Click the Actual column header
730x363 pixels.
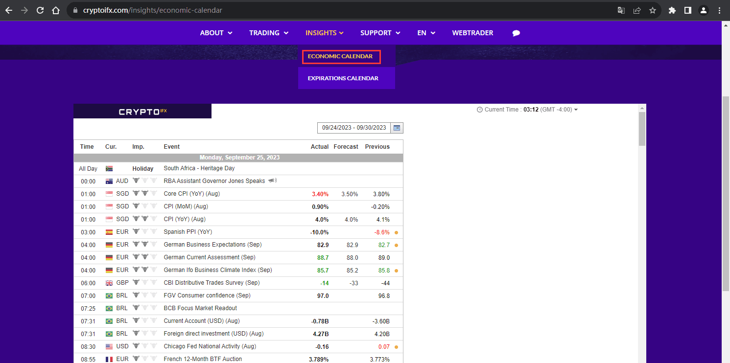[320, 147]
